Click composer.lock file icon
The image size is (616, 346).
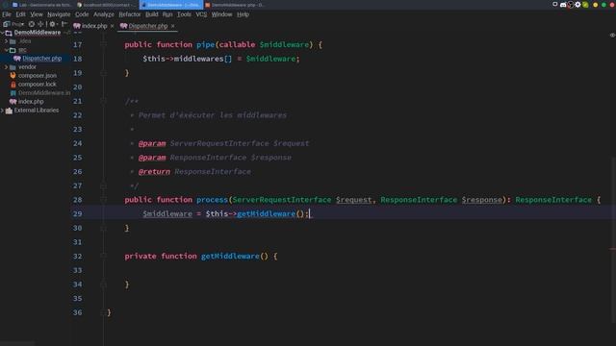(x=13, y=84)
